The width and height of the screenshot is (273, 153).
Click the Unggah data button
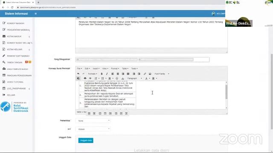[x=86, y=140]
